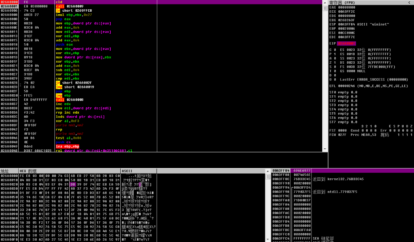Screen dimensions: 414x242
Task: Select the FST 0000 status line
Action: pyautogui.click(x=371, y=130)
